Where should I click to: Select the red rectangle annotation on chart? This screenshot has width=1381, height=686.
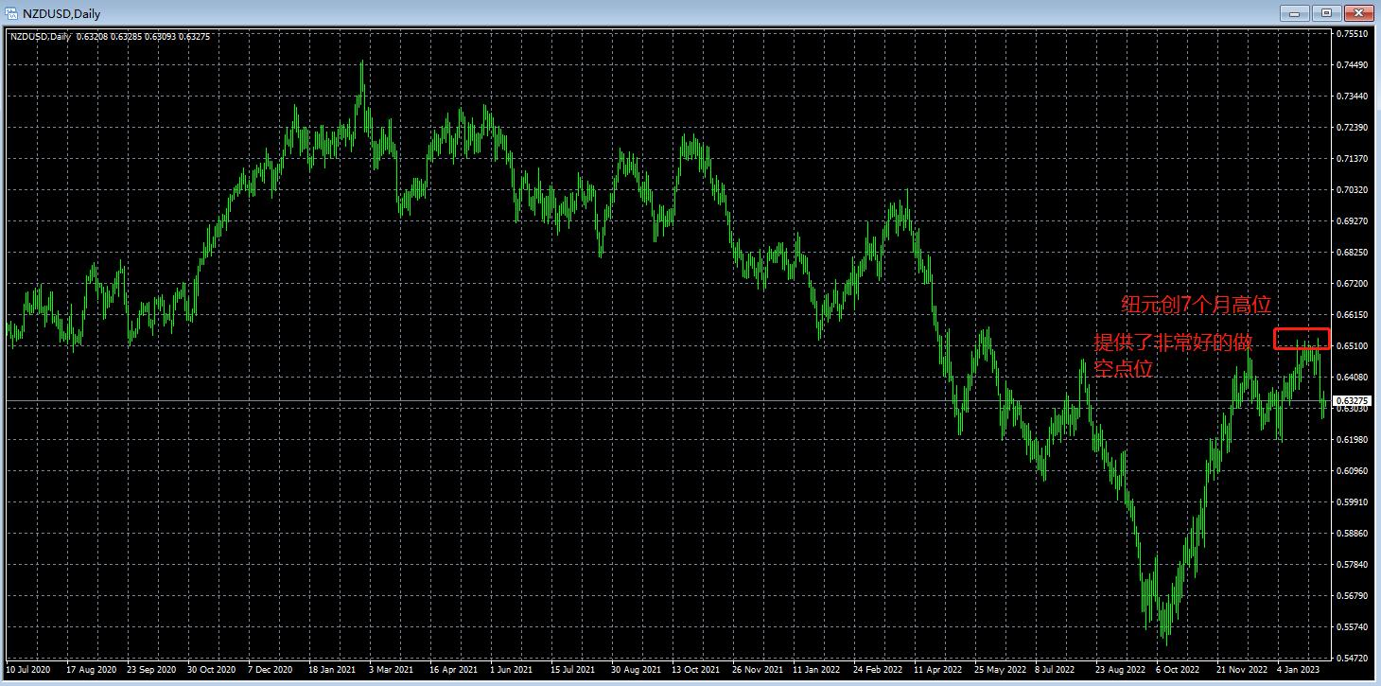click(x=1302, y=339)
